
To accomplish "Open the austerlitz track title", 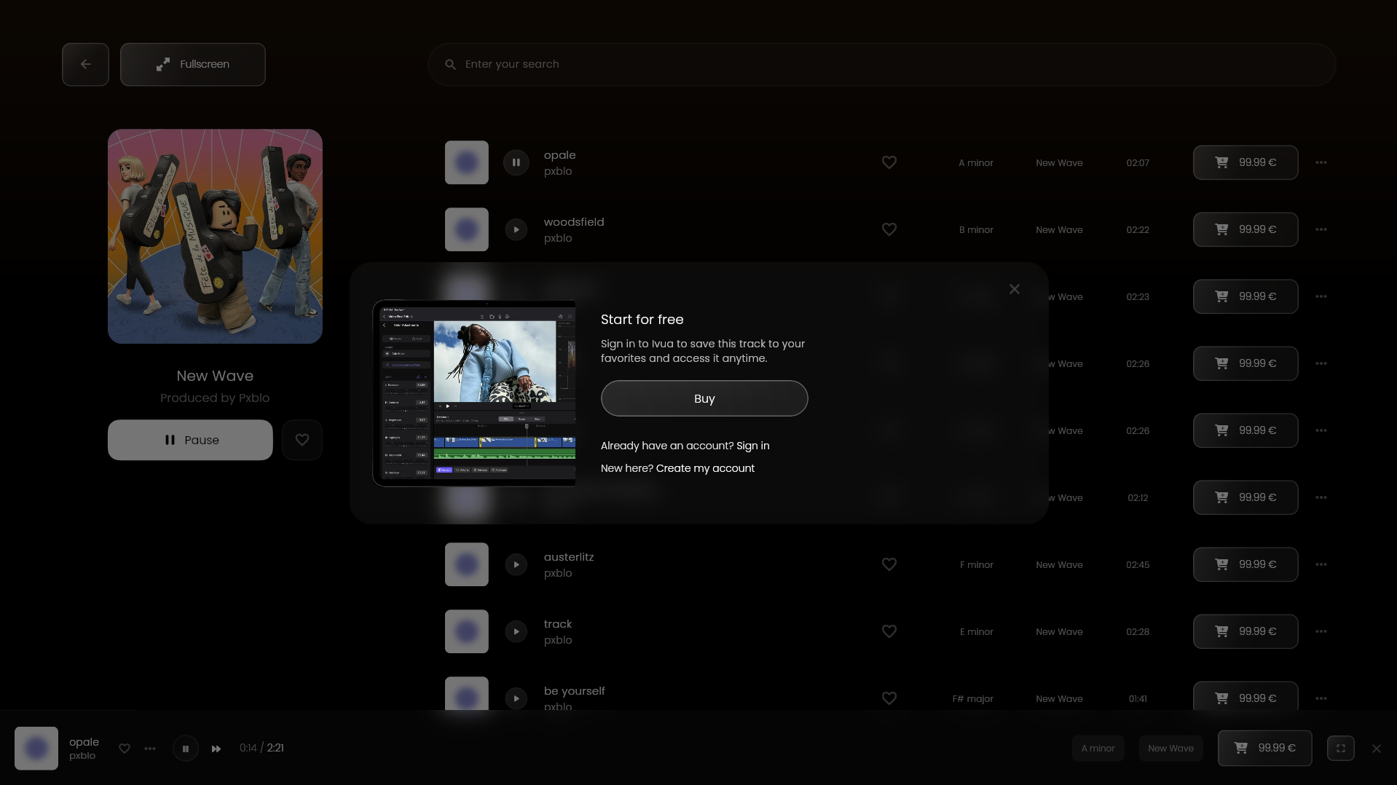I will [569, 557].
